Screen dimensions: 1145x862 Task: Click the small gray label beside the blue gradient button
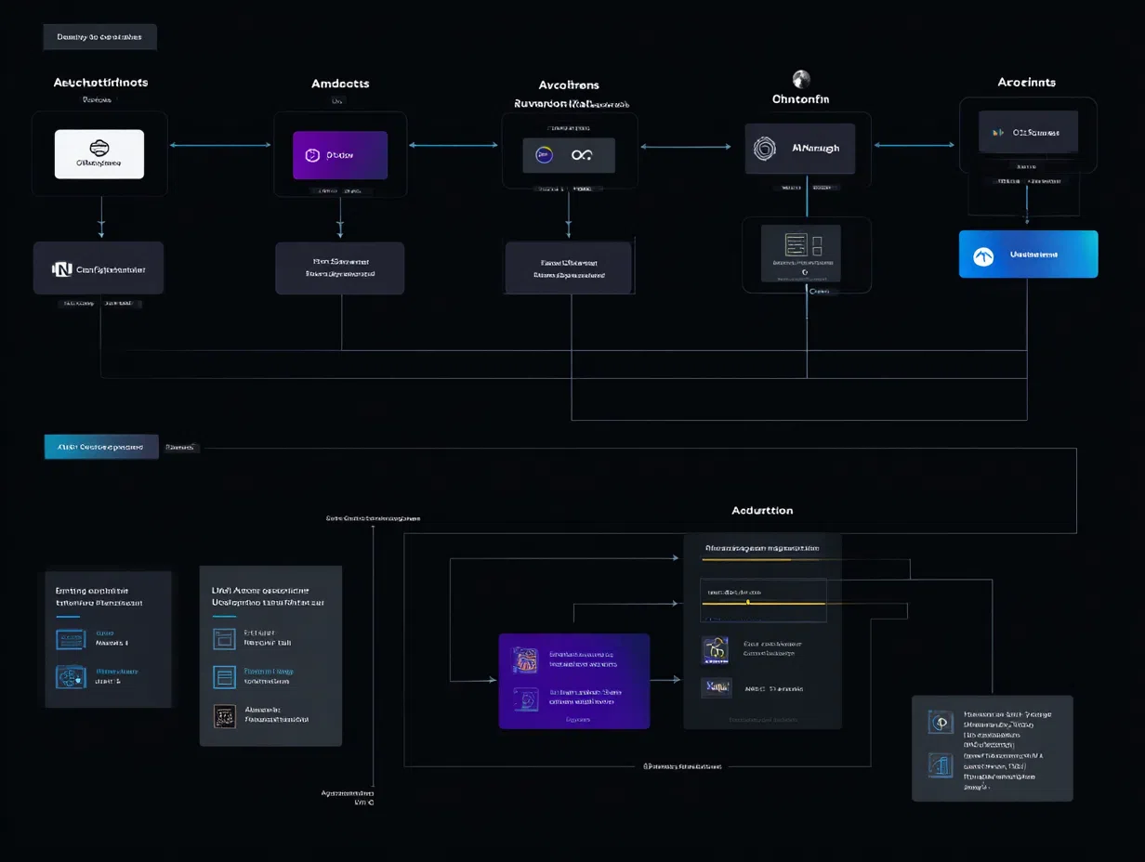180,448
